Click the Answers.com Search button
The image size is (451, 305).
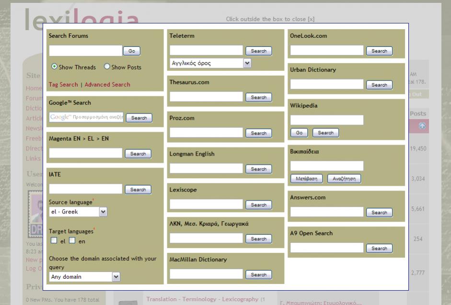click(379, 213)
